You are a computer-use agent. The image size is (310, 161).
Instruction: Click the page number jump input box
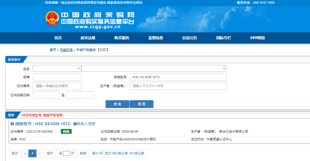point(67,153)
